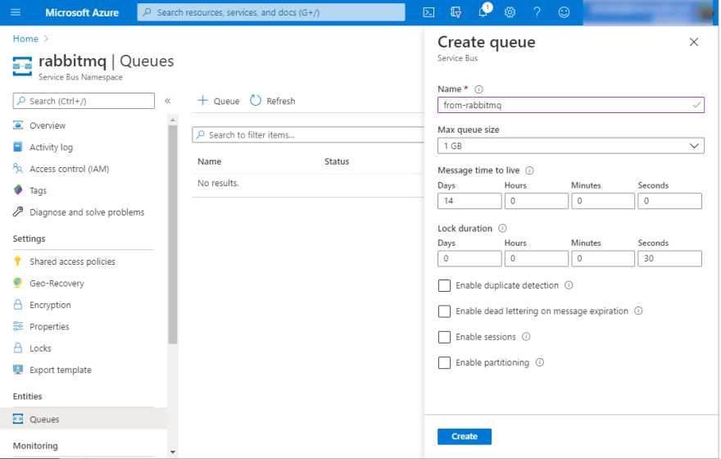Screen dimensions: 721x459
Task: Show info tooltip for Name field
Action: point(478,89)
